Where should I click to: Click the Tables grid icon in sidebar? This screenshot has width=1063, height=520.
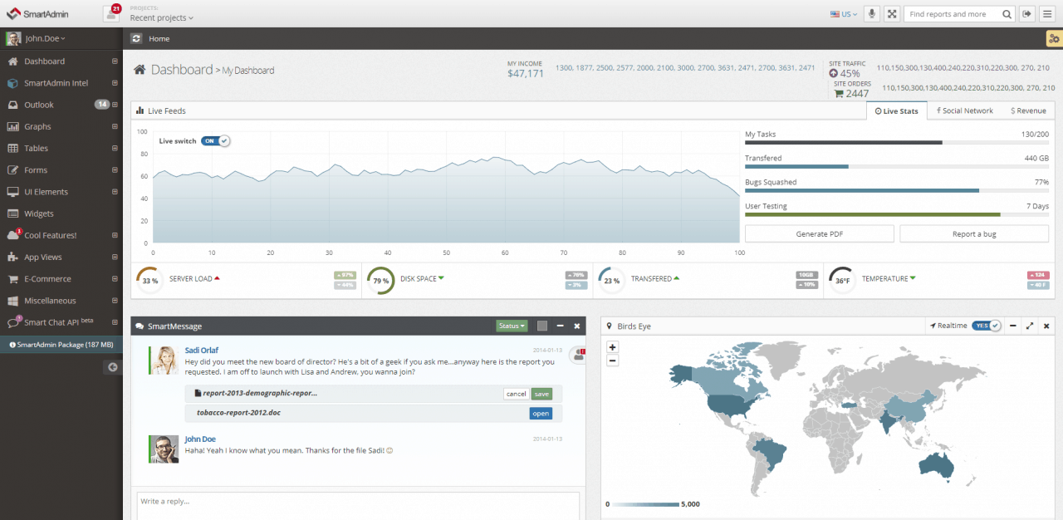[x=12, y=149]
